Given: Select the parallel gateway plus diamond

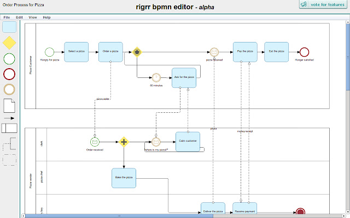Looking at the screenshot, I should coord(124,142).
